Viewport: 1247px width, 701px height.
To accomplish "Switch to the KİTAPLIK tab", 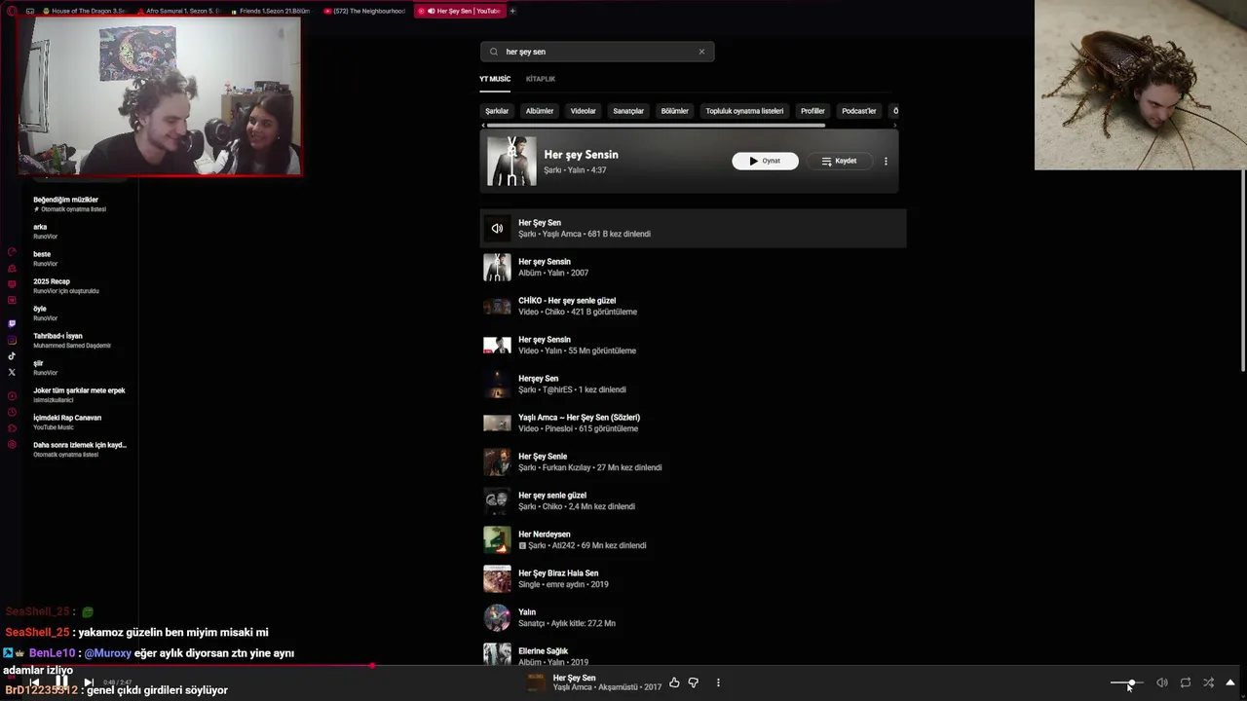I will click(541, 79).
